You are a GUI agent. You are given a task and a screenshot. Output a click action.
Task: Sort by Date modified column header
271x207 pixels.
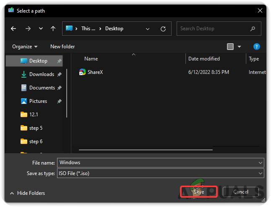[x=204, y=59]
